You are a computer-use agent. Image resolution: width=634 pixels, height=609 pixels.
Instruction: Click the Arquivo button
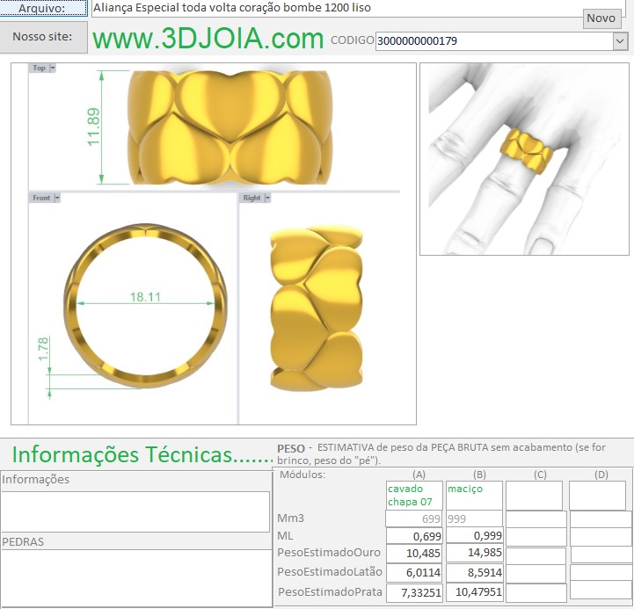coord(43,8)
